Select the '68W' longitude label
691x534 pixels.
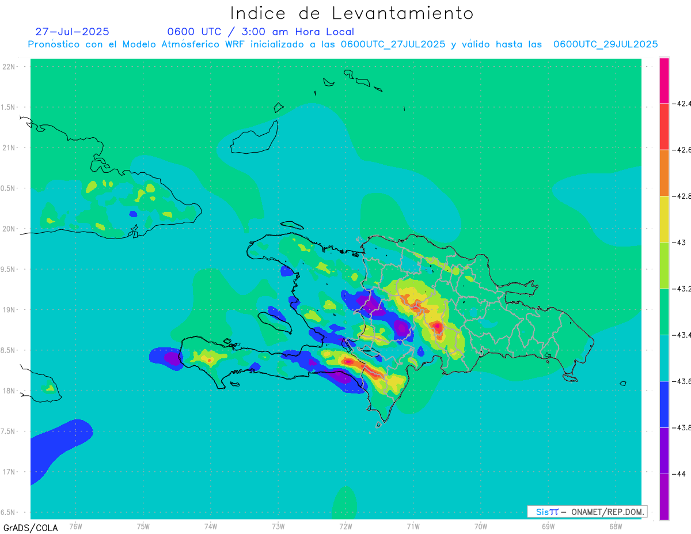point(616,527)
